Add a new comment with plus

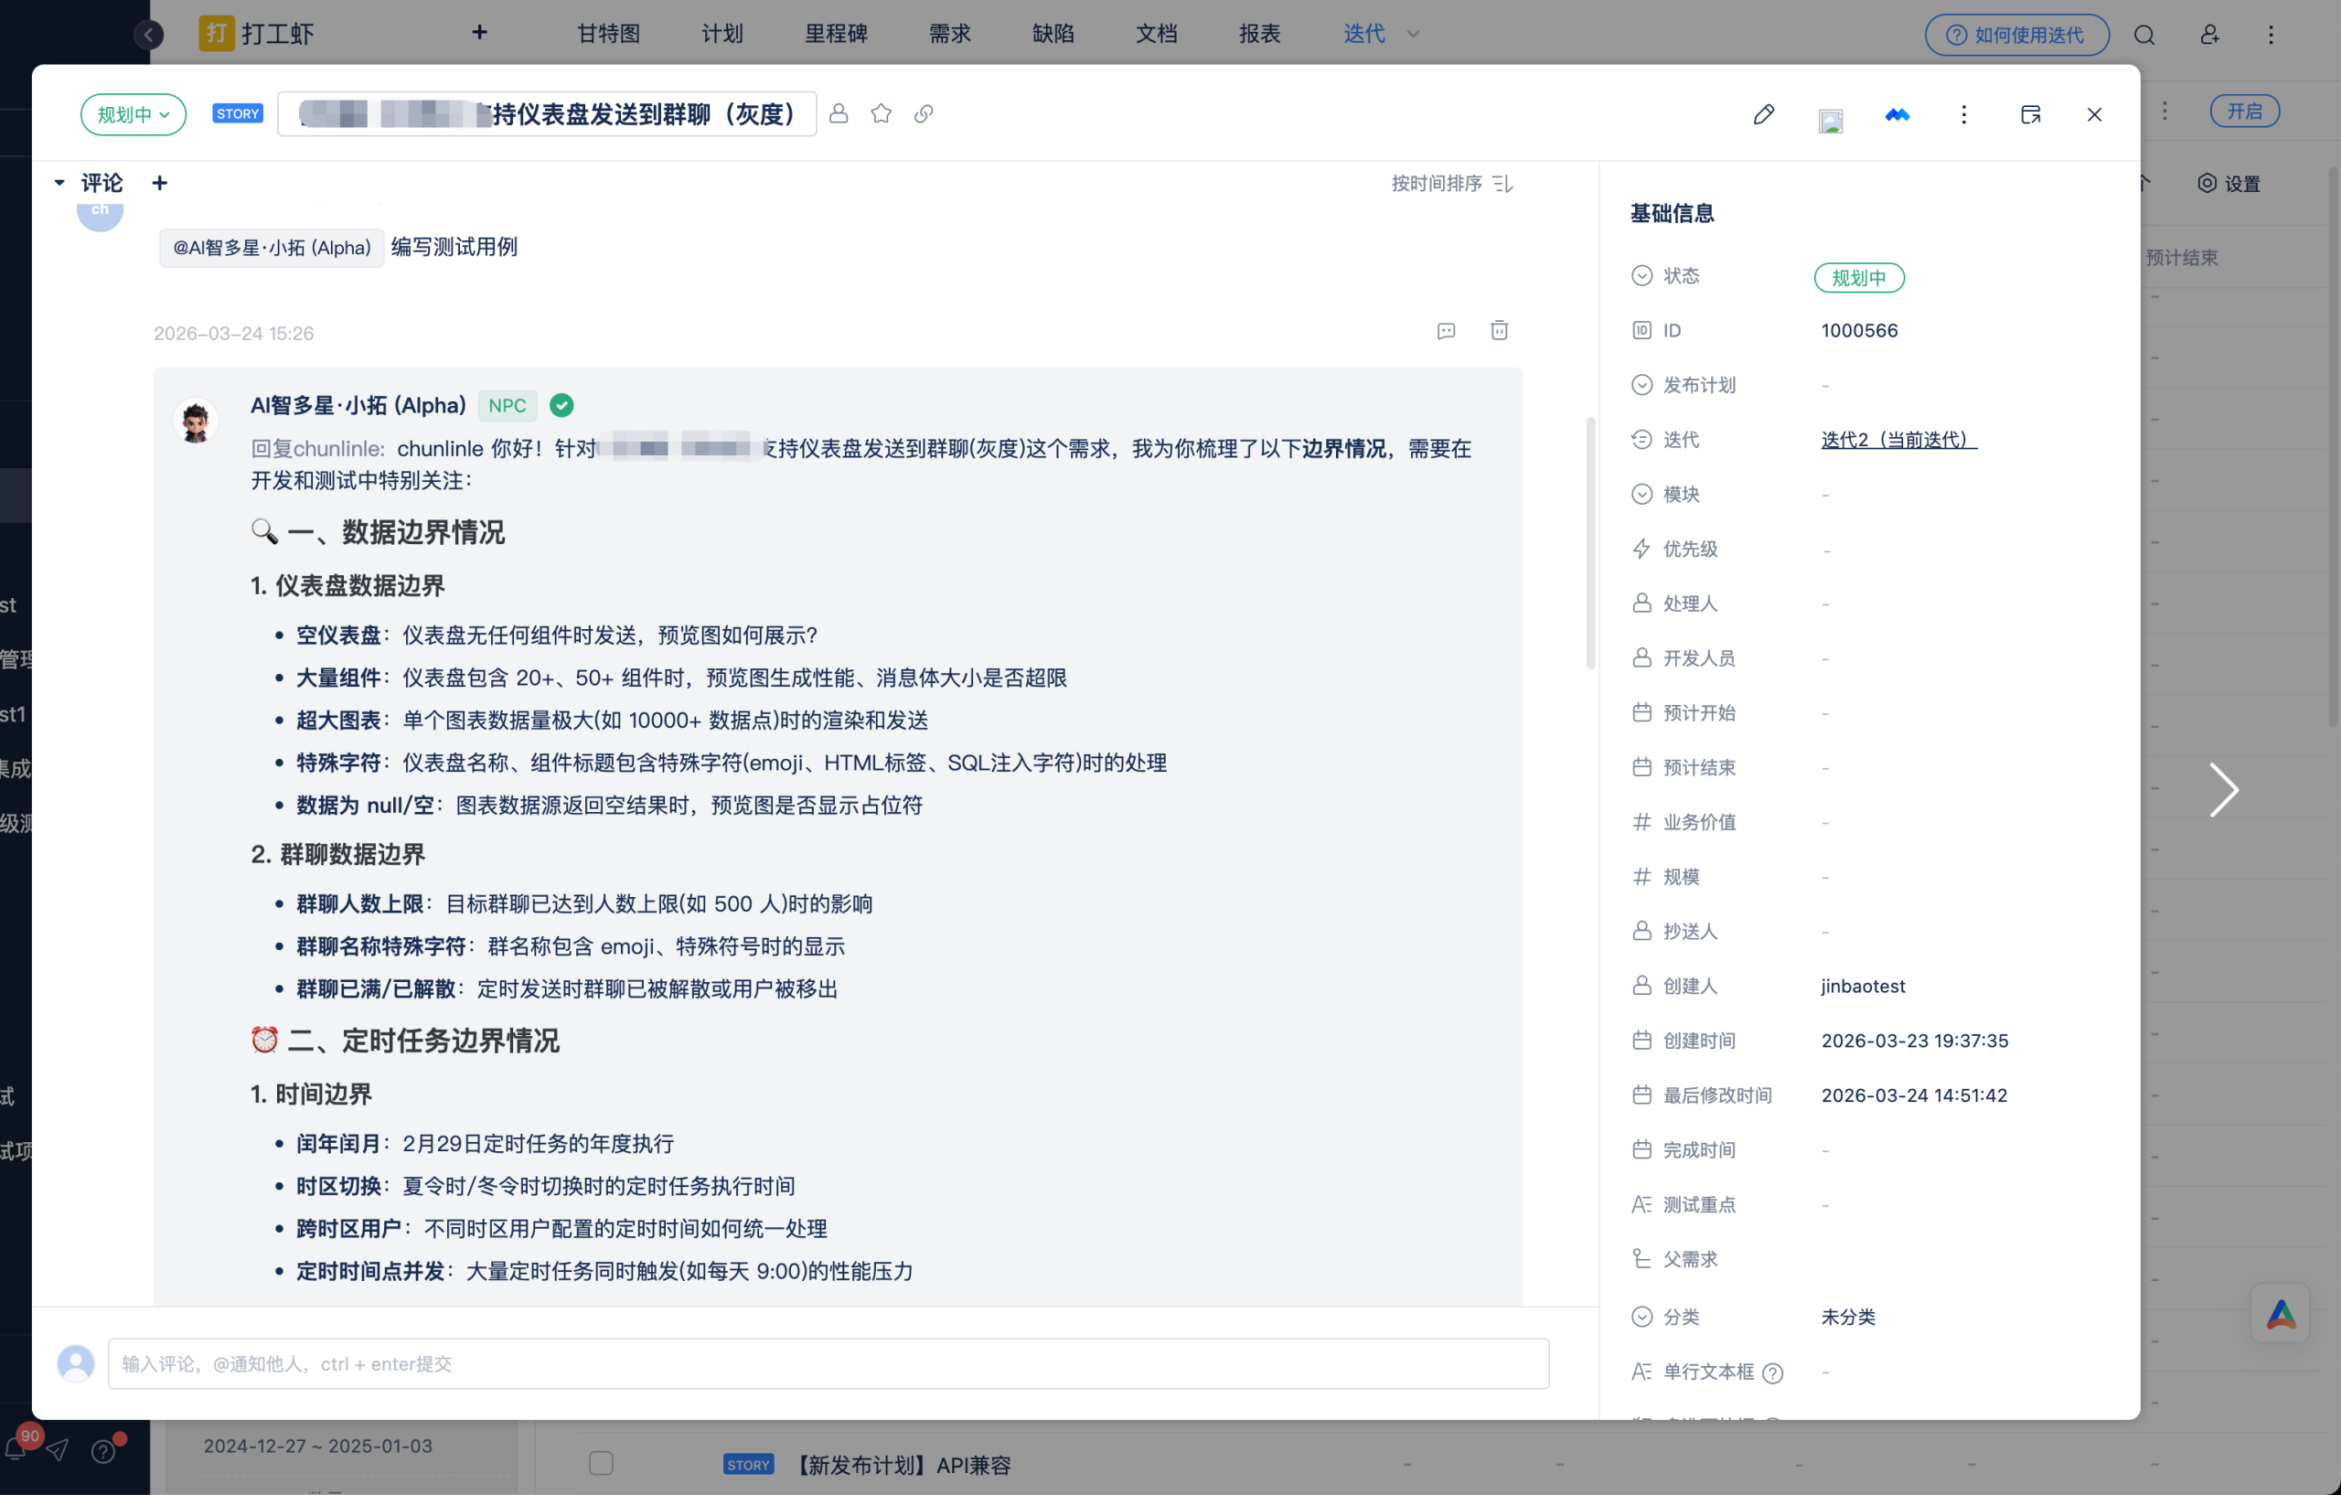(160, 183)
